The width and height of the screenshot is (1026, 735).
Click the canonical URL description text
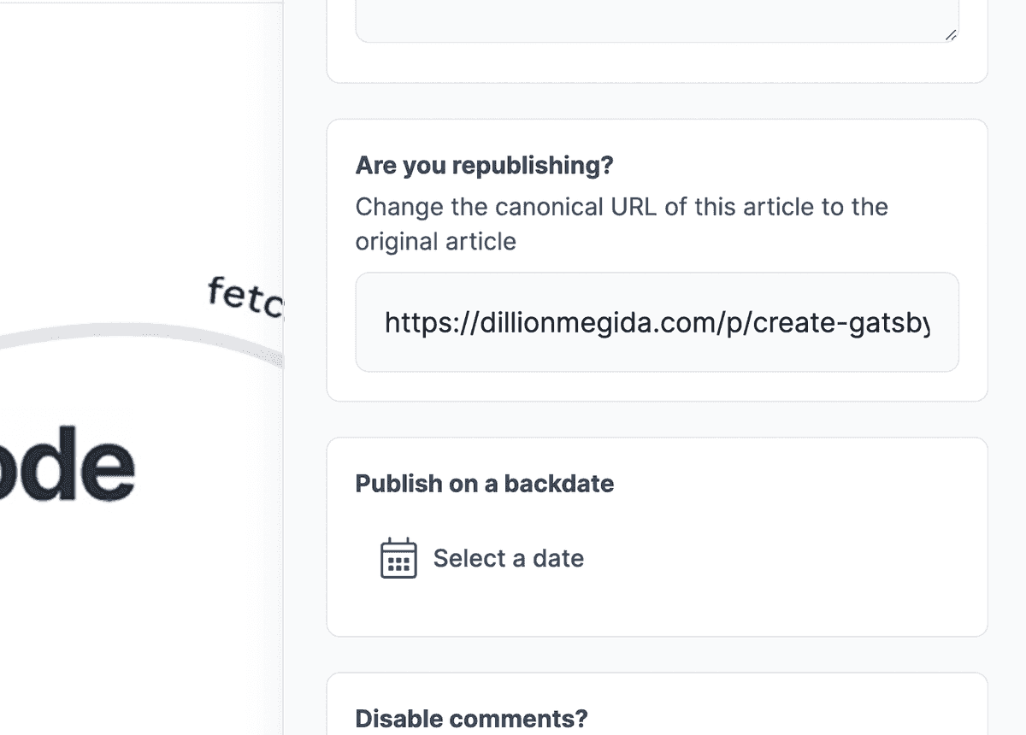click(622, 224)
